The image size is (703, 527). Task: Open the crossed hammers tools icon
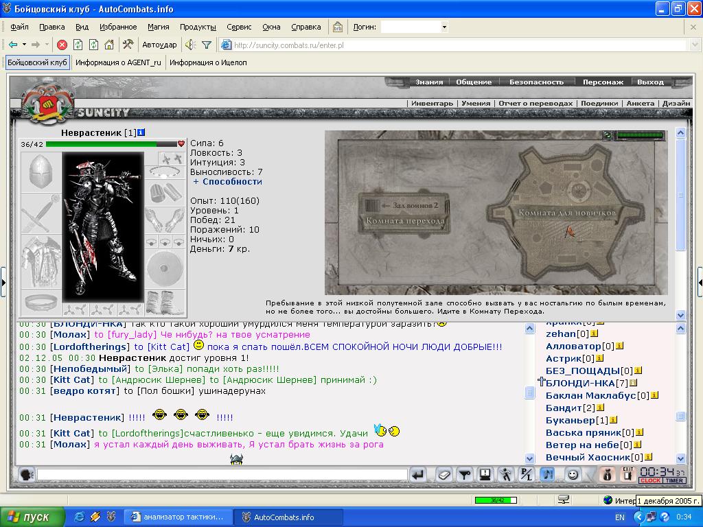[x=128, y=45]
